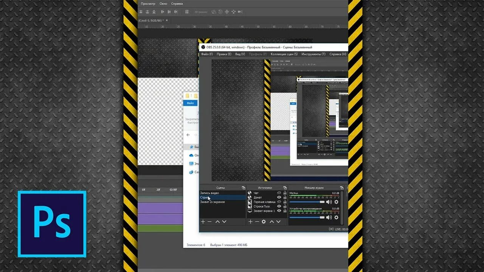
Task: Lock the Донат source
Action: 284,198
